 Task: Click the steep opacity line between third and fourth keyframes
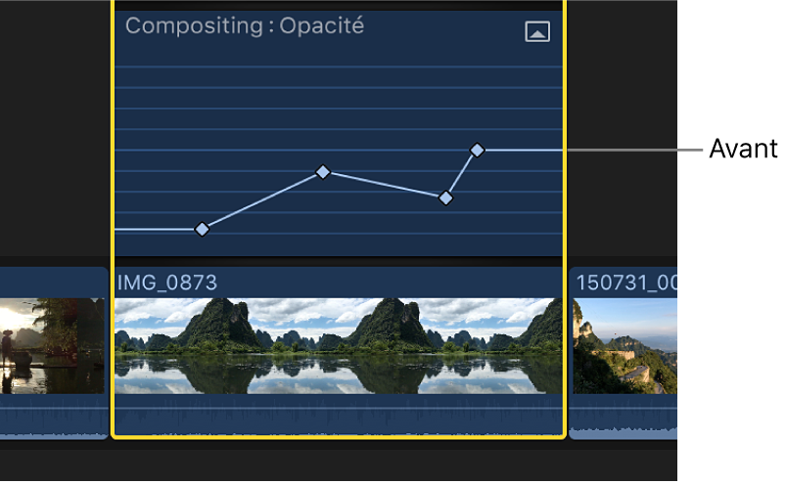click(x=462, y=173)
